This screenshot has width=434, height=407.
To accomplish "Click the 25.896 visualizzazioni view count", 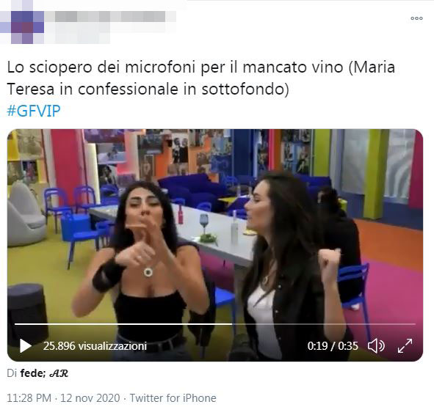I will [x=95, y=346].
